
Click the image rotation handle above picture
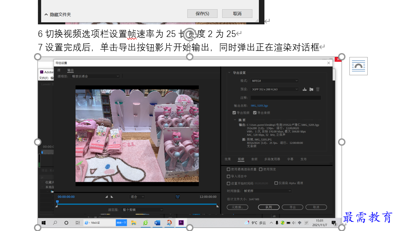(190, 34)
